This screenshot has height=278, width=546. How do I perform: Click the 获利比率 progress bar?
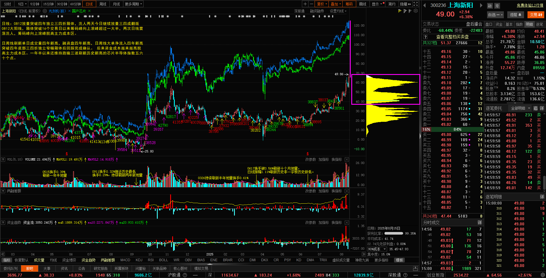pyautogui.click(x=394, y=233)
